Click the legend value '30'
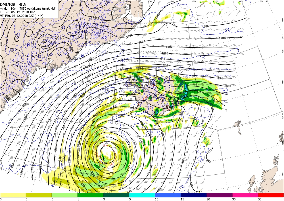 234,199
